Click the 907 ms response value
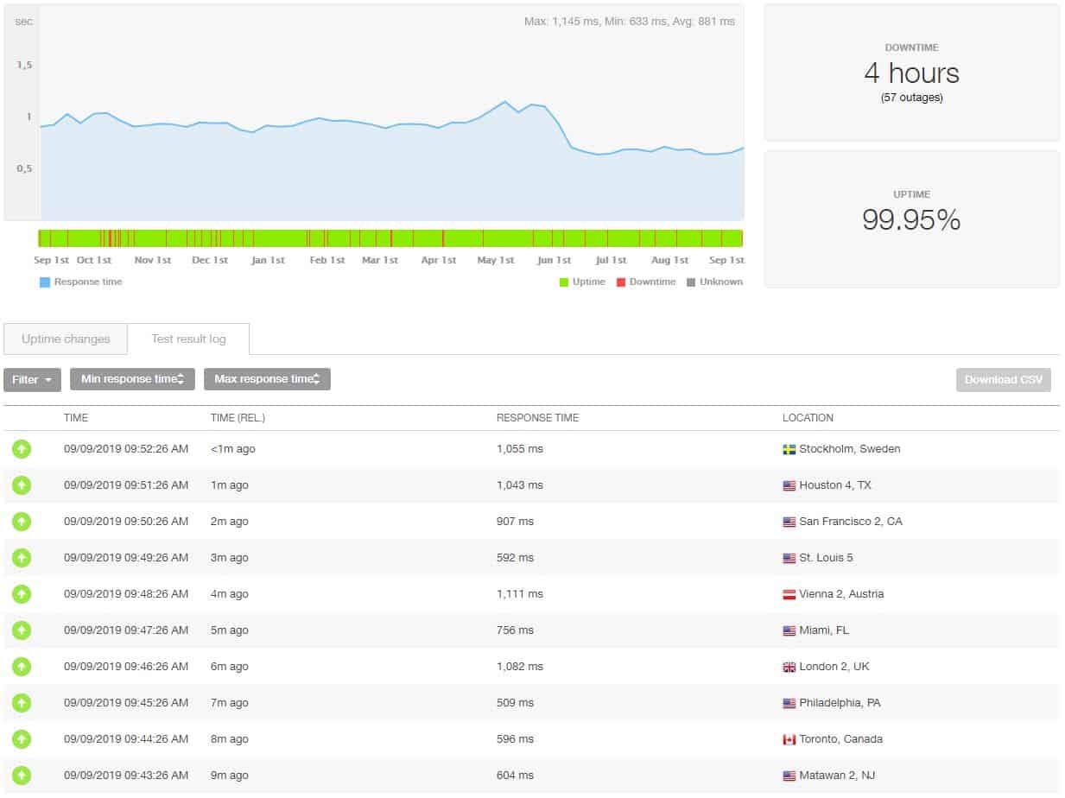 coord(515,522)
